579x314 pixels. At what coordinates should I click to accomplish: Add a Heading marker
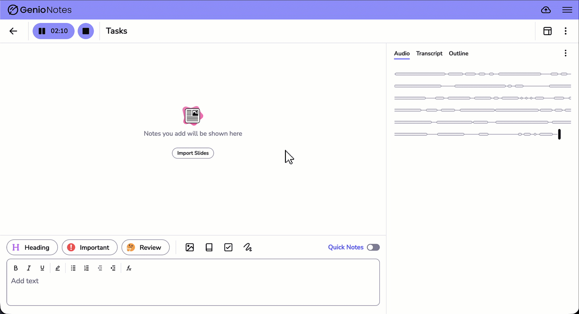tap(32, 247)
